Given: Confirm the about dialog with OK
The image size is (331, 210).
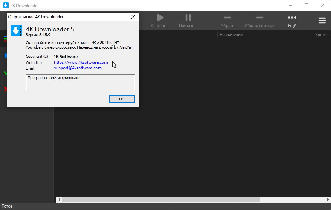Looking at the screenshot, I should click(x=122, y=99).
